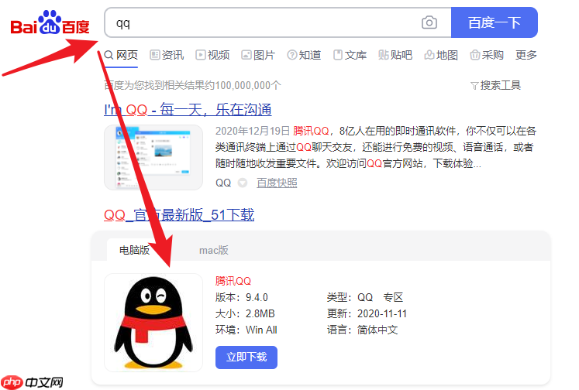Select the 电脑版 tab
The height and width of the screenshot is (390, 579).
[134, 250]
